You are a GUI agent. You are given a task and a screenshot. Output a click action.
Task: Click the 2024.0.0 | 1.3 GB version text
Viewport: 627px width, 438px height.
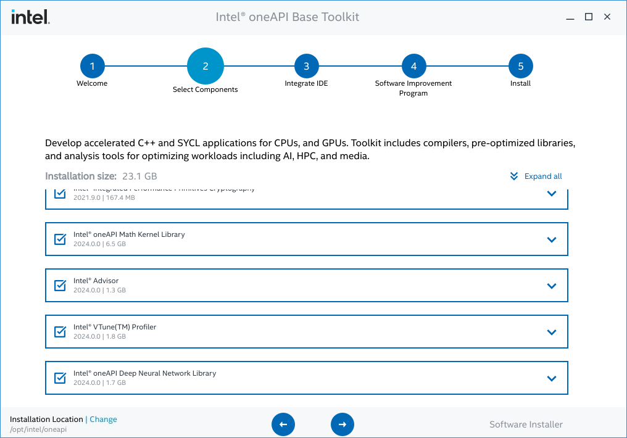99,290
